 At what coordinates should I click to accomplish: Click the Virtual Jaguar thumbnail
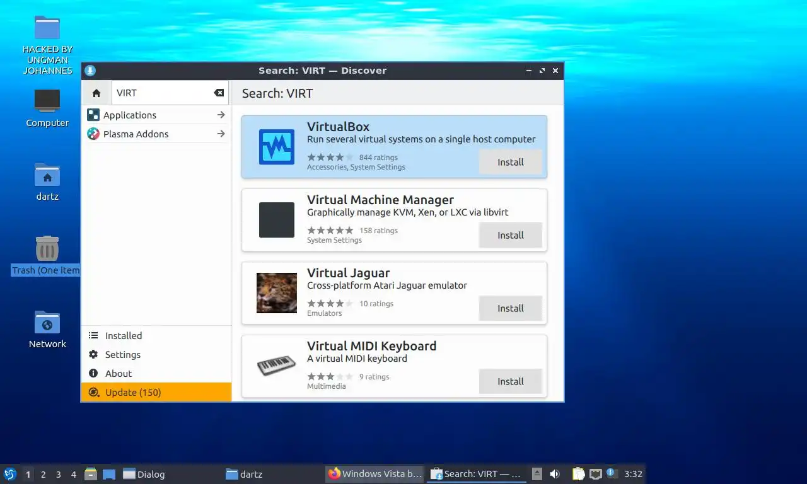tap(277, 293)
